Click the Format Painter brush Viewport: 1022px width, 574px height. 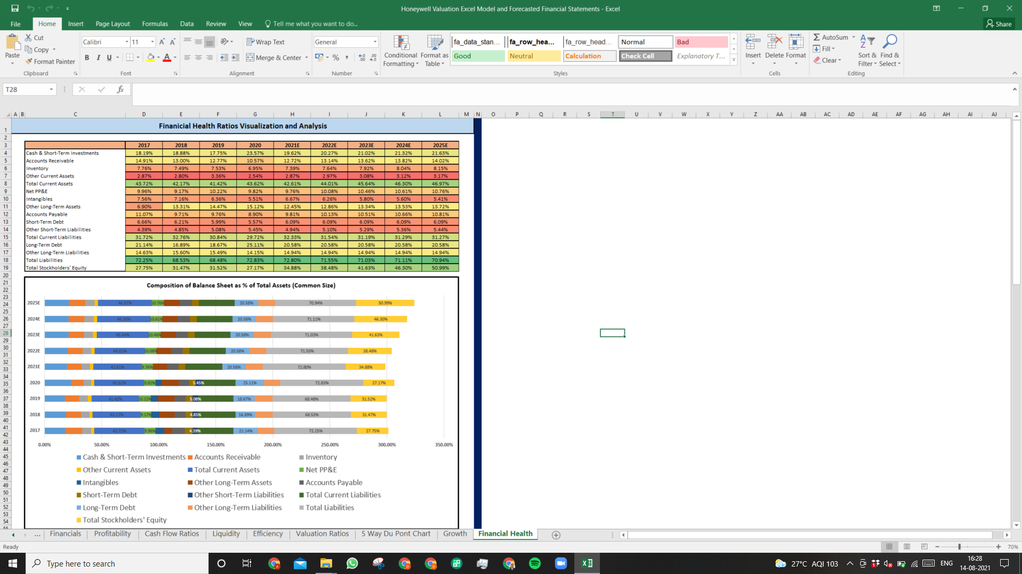point(29,62)
